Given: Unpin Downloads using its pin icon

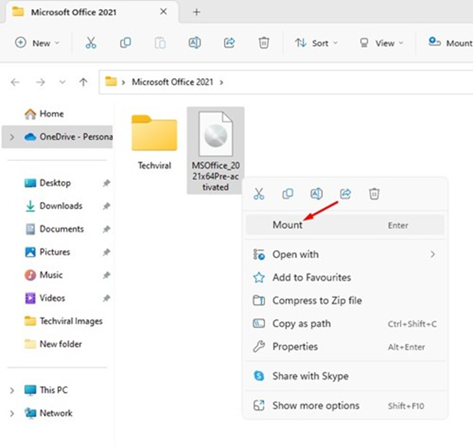Looking at the screenshot, I should pyautogui.click(x=106, y=206).
